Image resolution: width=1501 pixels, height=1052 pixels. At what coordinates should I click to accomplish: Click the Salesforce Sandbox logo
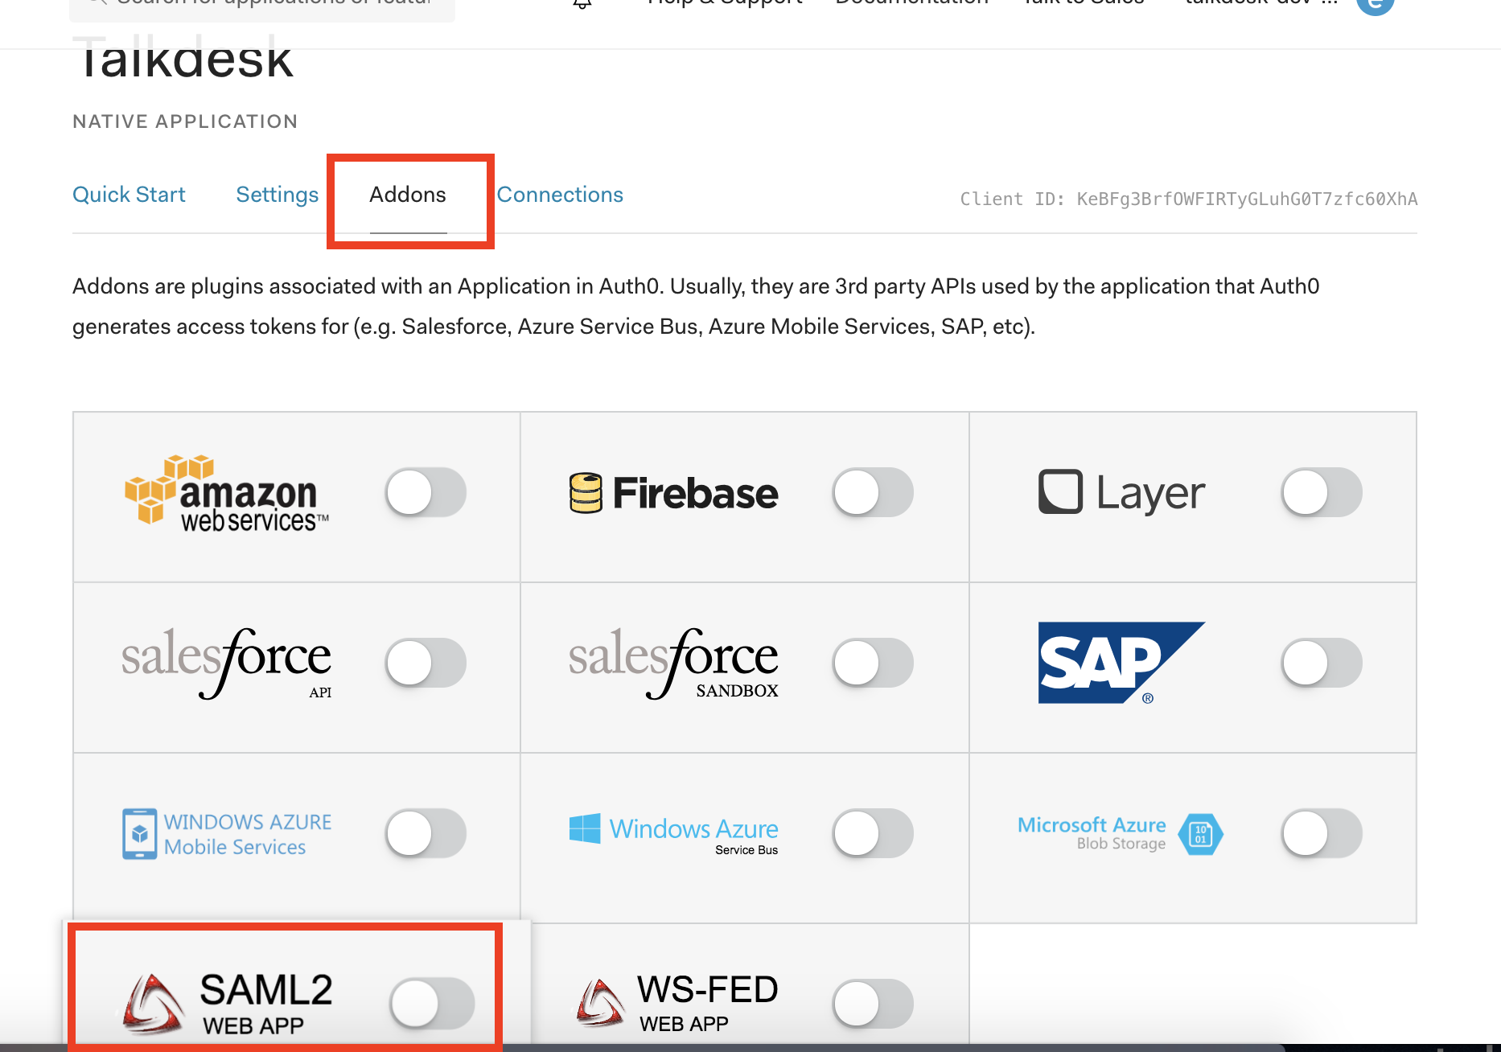673,664
